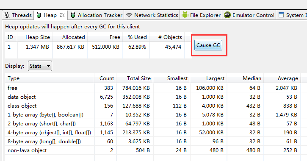Click the 62.89% used value
This screenshot has height=161, width=307.
click(137, 47)
